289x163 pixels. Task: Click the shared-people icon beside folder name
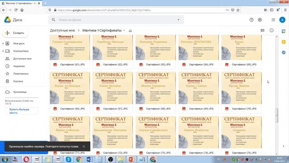[x=131, y=31]
